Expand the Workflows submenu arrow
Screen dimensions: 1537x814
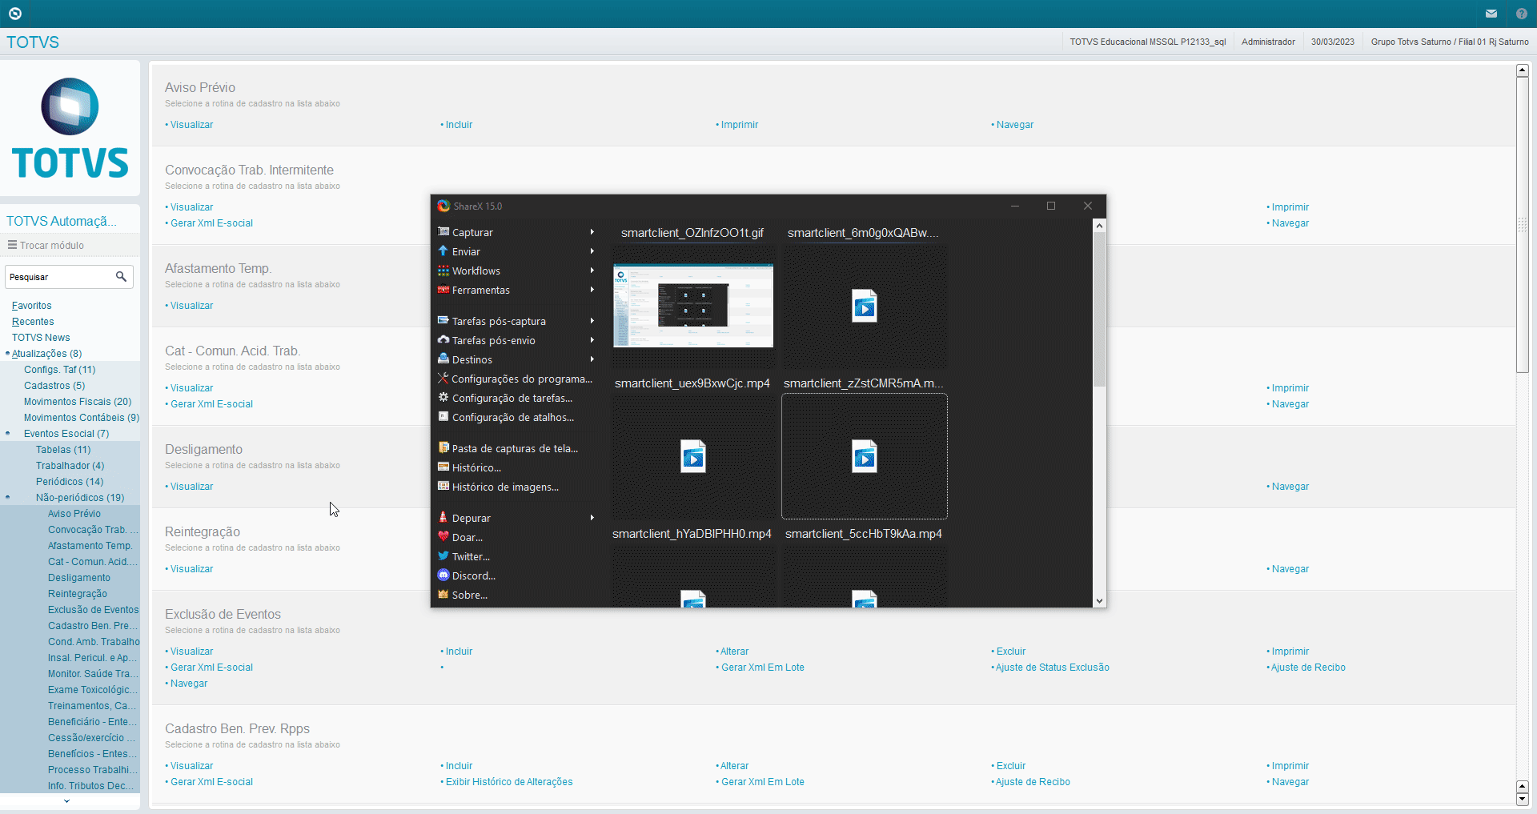click(592, 271)
